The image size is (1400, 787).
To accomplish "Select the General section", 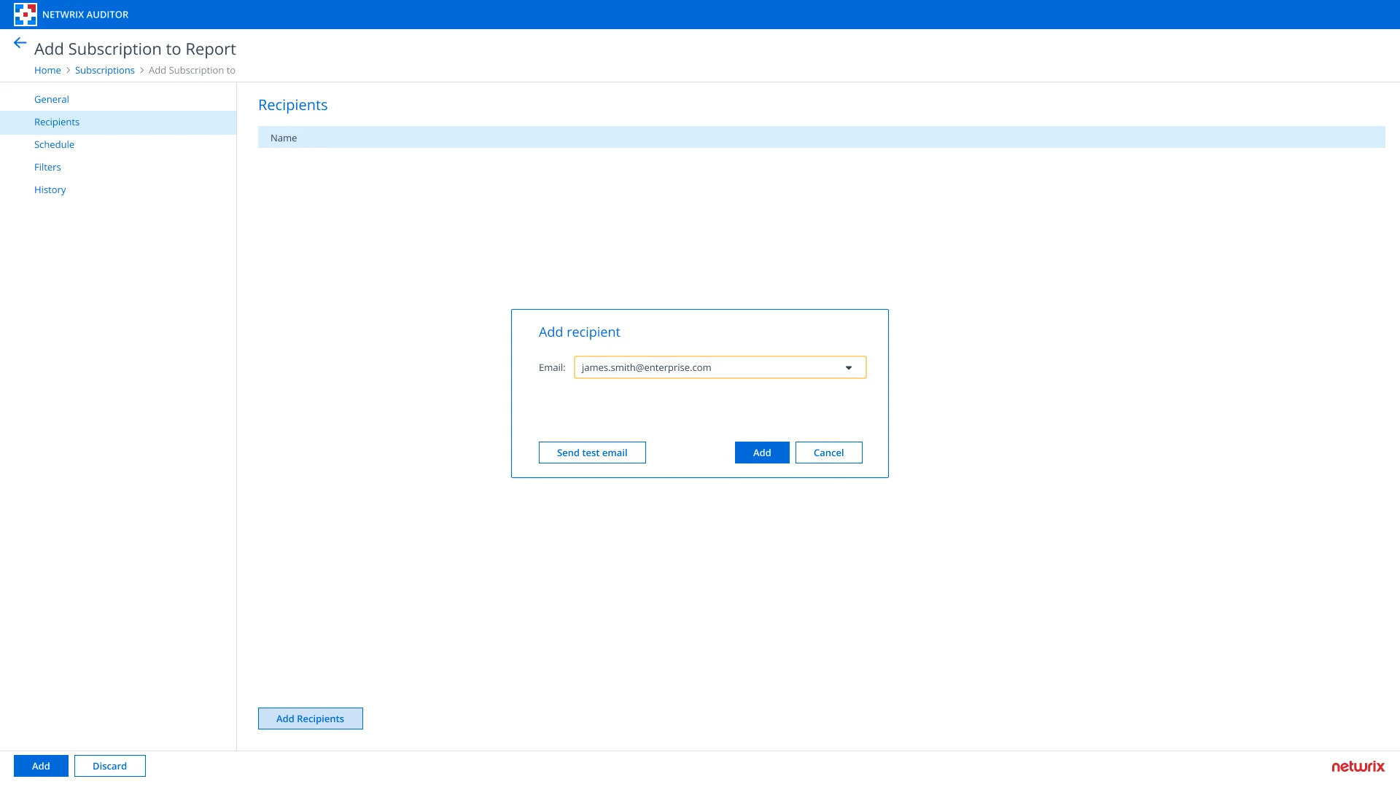I will 118,99.
